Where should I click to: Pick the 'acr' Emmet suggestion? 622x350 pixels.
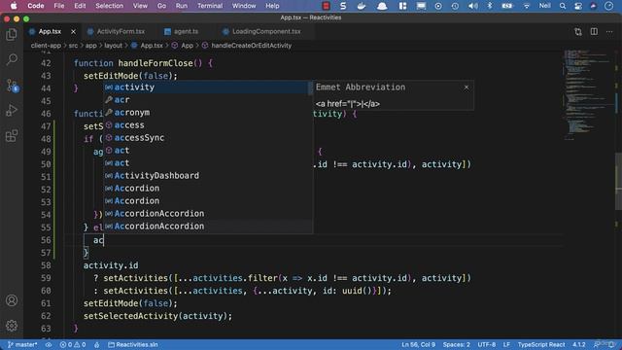206,100
